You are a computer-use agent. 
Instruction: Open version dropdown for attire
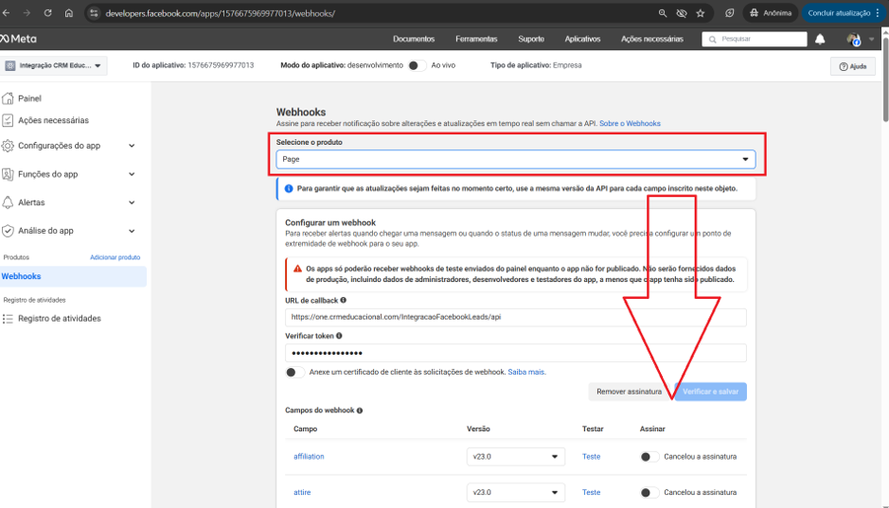click(x=515, y=492)
